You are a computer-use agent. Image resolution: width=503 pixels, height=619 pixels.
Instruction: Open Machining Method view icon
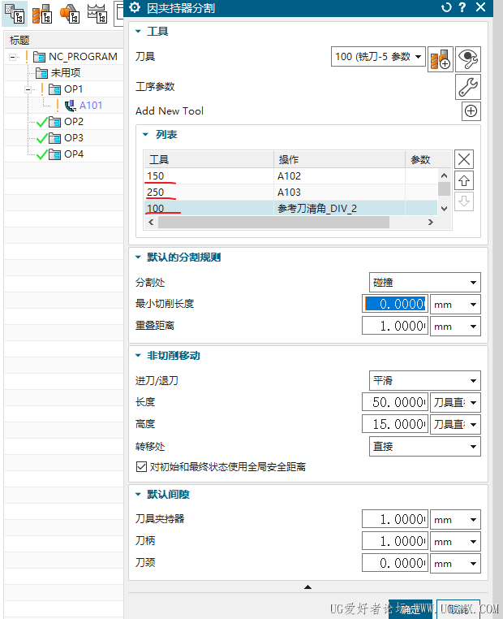tap(97, 14)
